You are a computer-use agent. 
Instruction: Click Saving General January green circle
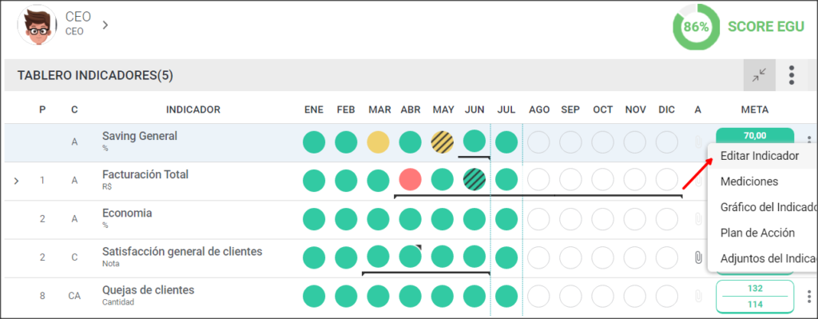point(314,142)
